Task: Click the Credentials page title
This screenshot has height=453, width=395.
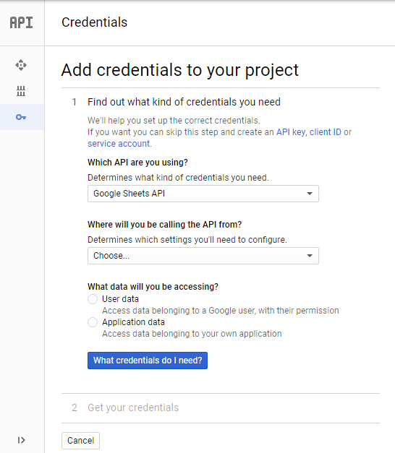Action: point(94,22)
